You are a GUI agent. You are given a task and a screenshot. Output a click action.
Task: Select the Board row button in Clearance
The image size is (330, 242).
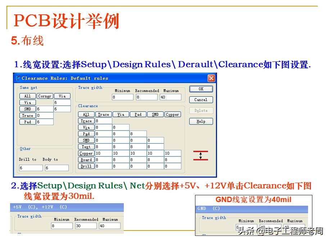pyautogui.click(x=86, y=160)
